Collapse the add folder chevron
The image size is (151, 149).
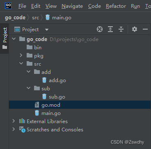29,72
